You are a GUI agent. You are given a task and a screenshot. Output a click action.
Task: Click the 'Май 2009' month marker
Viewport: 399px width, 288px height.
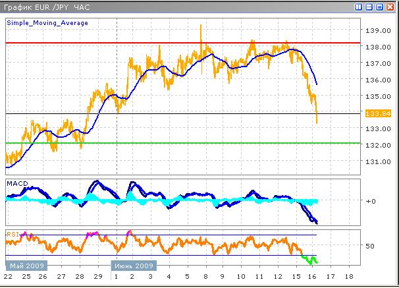click(x=24, y=266)
